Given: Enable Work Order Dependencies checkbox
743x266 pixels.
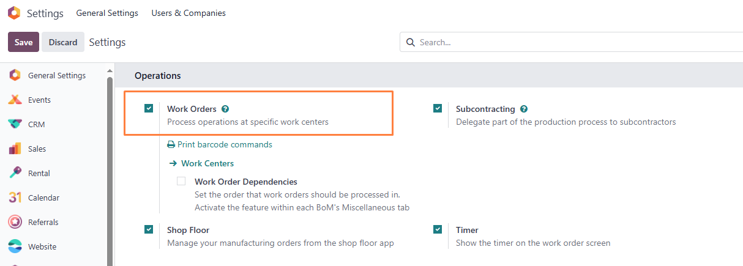Looking at the screenshot, I should (181, 181).
